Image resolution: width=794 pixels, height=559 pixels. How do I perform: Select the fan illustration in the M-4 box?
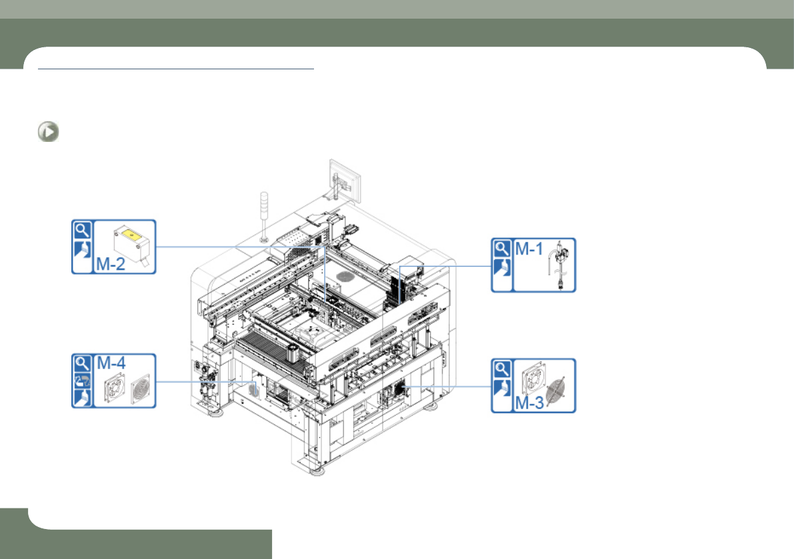(115, 388)
